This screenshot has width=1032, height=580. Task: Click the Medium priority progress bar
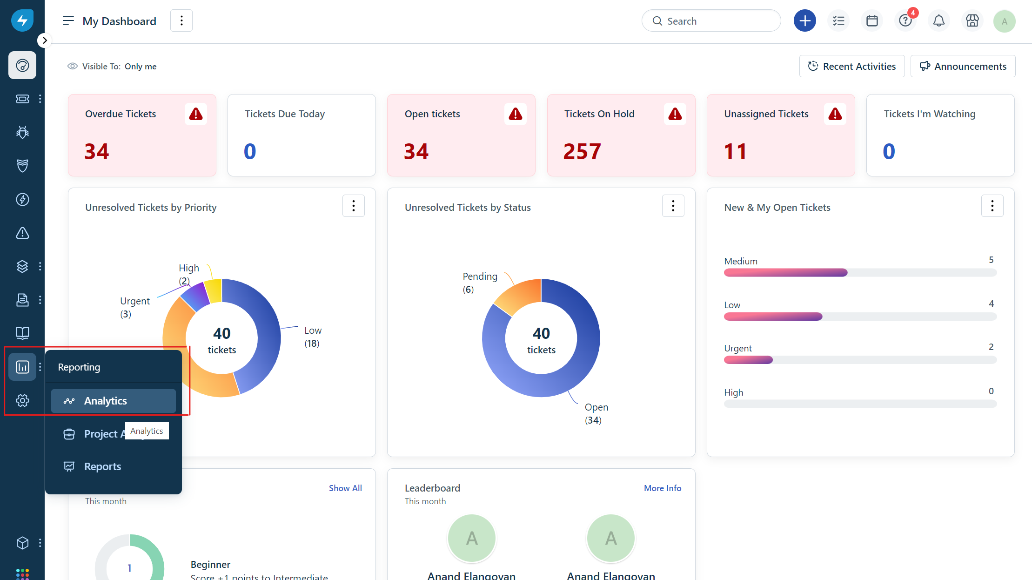click(860, 273)
